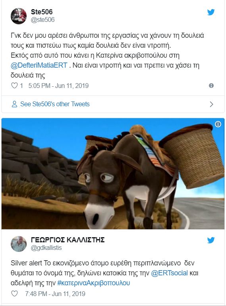Screen dimensions: 226x306
Task: Open the info icon beside the Jun 11 timestamp
Action: point(211,86)
